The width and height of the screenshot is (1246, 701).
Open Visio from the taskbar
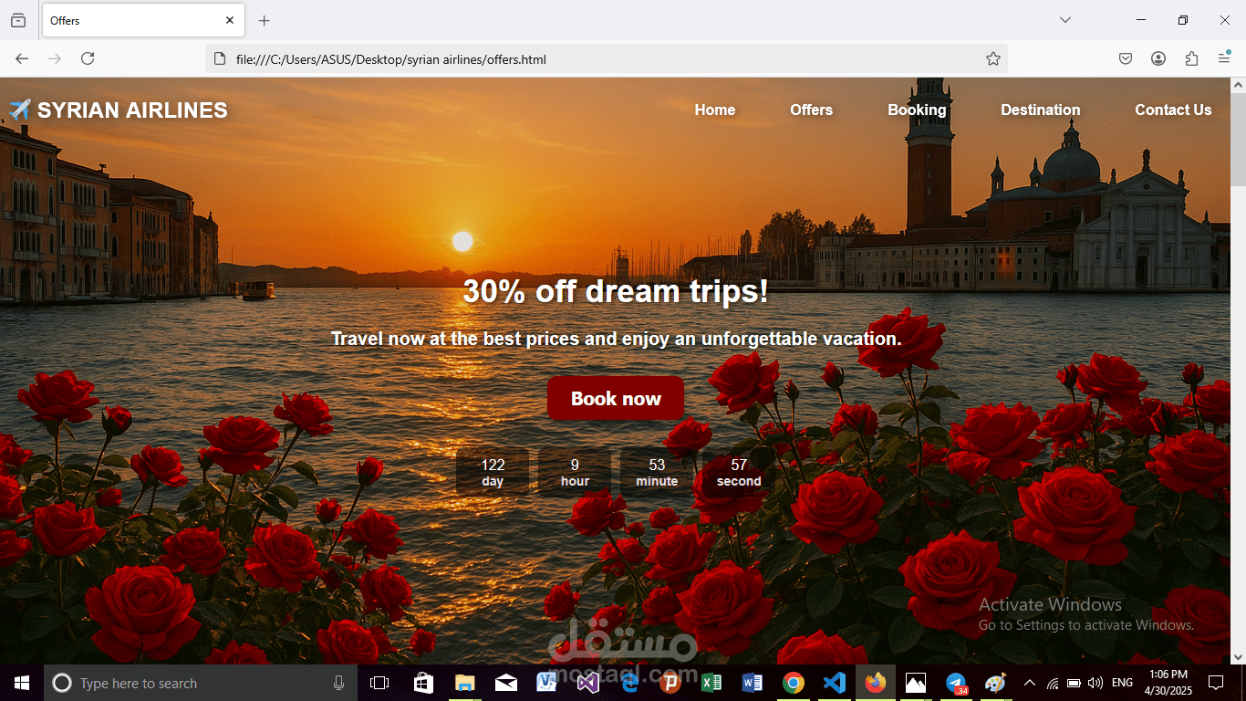click(547, 683)
